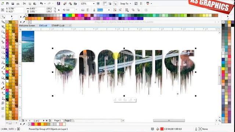
Task: Select the Ellipse tool
Action: [x=3, y=52]
